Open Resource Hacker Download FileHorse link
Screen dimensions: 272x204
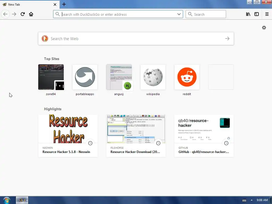point(135,152)
